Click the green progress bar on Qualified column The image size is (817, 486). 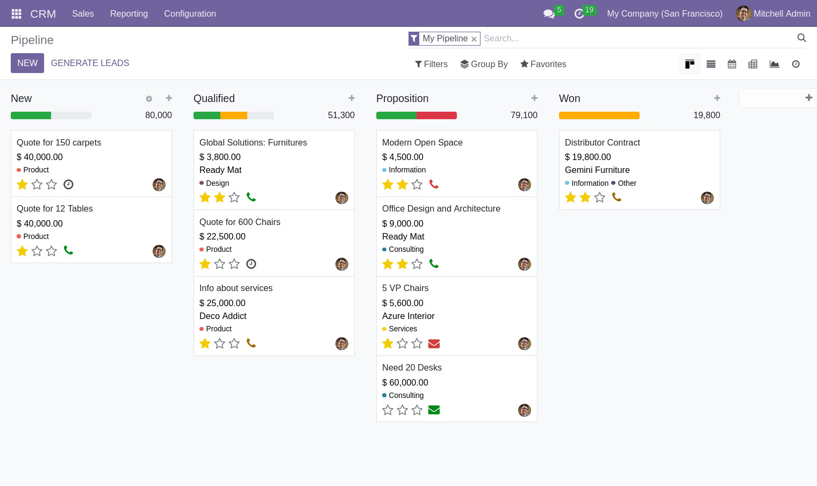(207, 115)
